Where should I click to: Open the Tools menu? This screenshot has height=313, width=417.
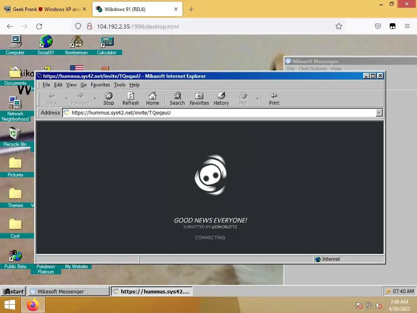[x=120, y=85]
